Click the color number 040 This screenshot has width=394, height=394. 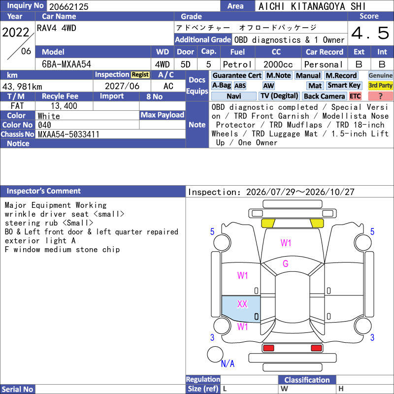coord(44,125)
